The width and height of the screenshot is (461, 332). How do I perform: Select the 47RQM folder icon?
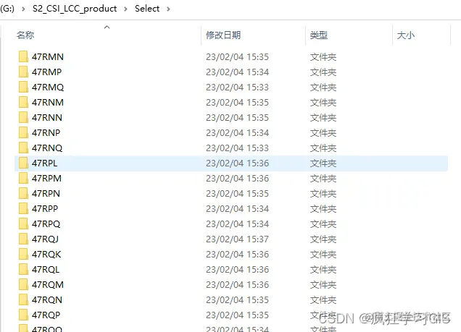pos(23,284)
